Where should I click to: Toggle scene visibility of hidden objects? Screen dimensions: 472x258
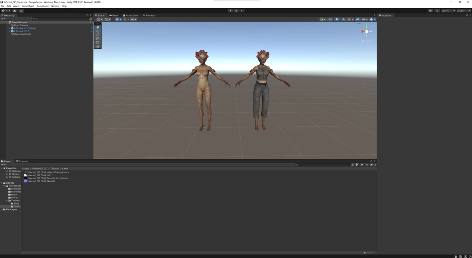pyautogui.click(x=358, y=19)
